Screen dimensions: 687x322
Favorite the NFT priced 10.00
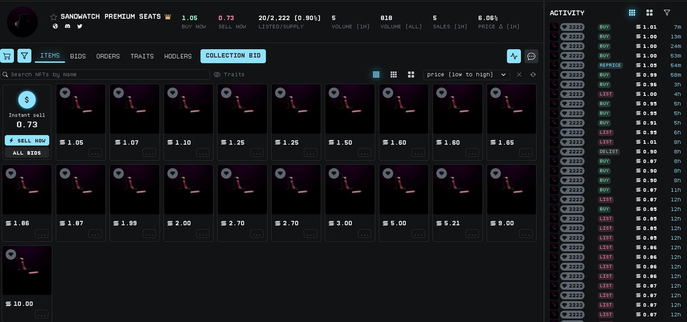click(11, 255)
